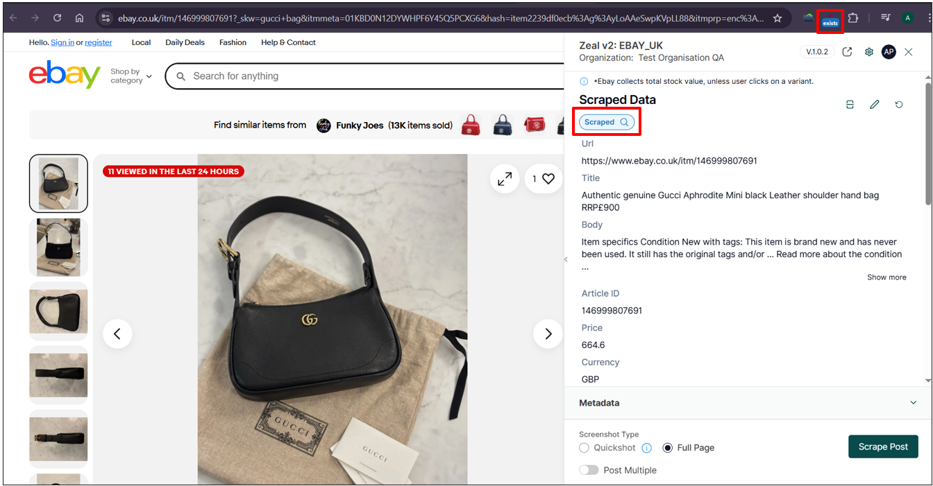Screen dimensions: 933x486
Task: Click the V.1.0.2 version badge
Action: [816, 52]
